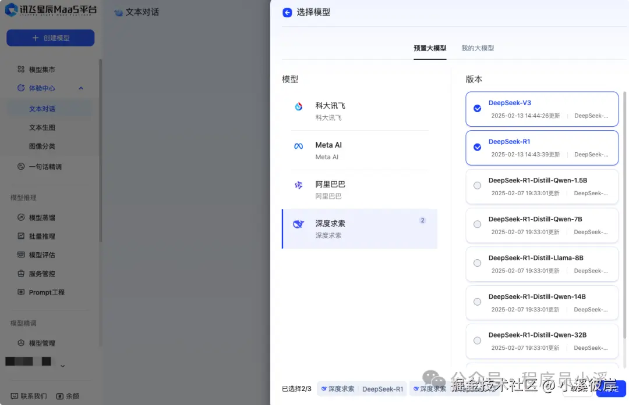
Task: Switch to the 我的大模型 tab
Action: click(x=478, y=48)
